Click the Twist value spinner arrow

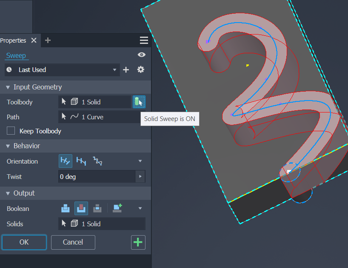[x=140, y=176]
